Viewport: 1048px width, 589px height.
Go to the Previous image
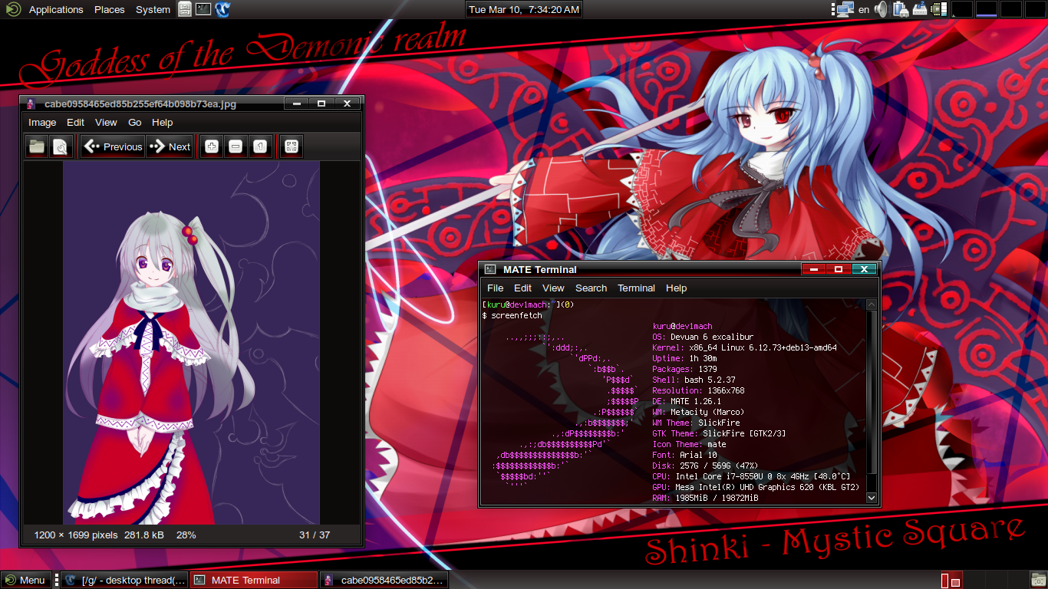113,146
